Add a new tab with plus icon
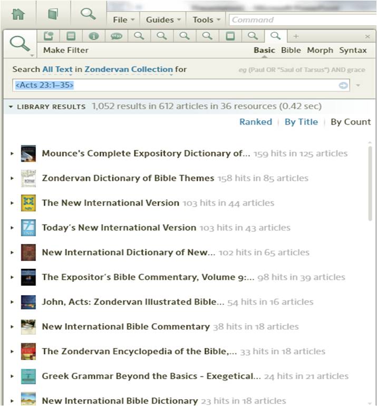Viewport: 377px width, 406px height. click(x=296, y=36)
